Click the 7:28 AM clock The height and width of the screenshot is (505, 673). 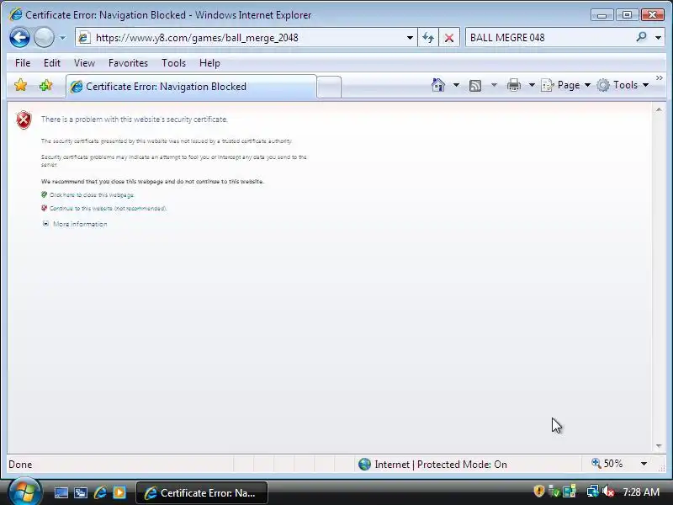[641, 492]
